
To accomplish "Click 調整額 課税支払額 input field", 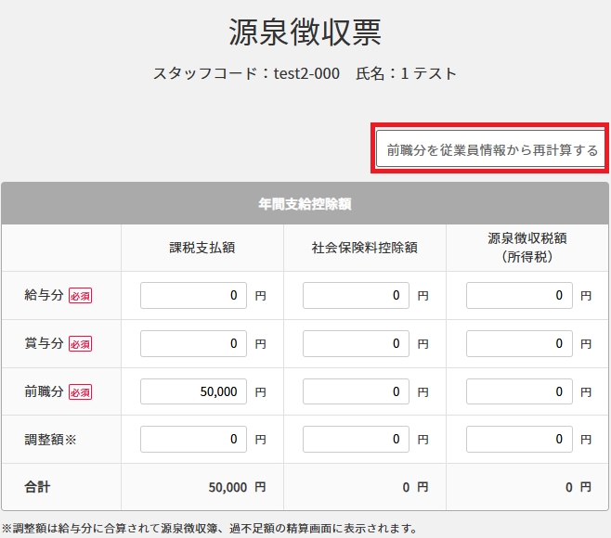I will pos(193,439).
